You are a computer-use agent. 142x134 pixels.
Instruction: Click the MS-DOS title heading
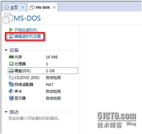tap(27, 18)
